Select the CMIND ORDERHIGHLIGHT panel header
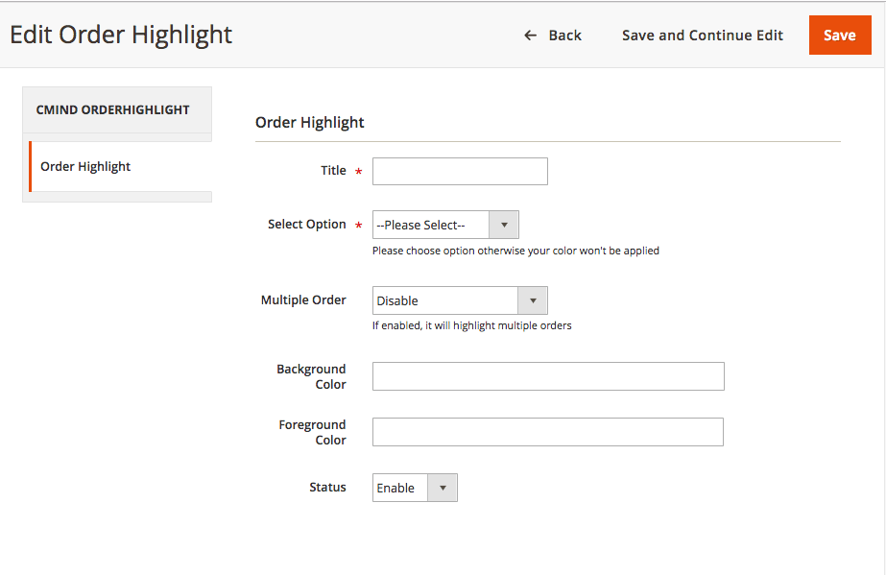 (113, 109)
